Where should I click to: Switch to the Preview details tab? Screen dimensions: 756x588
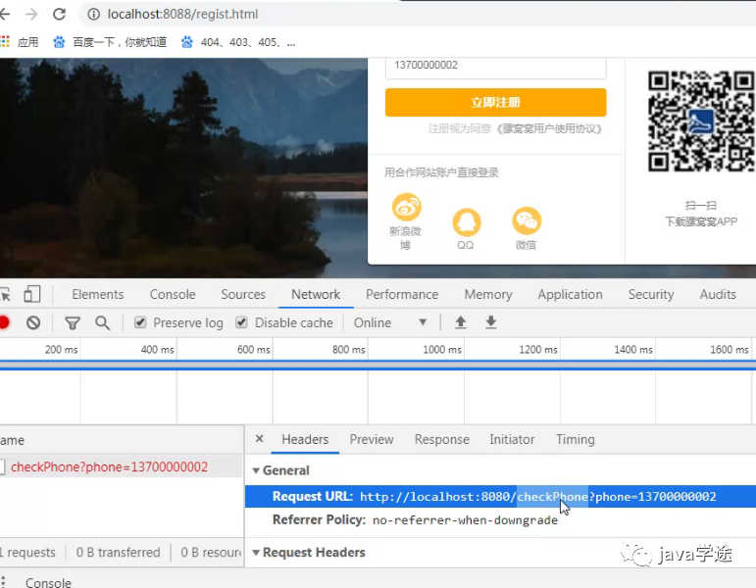tap(372, 440)
